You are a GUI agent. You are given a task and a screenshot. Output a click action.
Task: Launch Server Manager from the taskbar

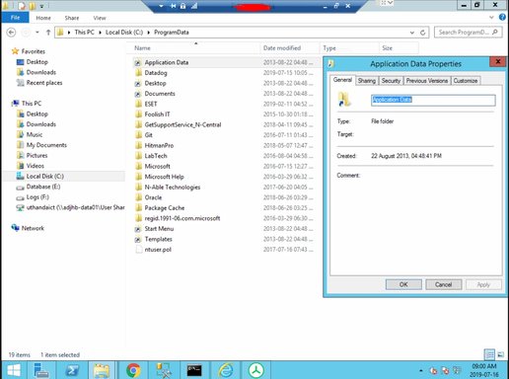(41, 370)
